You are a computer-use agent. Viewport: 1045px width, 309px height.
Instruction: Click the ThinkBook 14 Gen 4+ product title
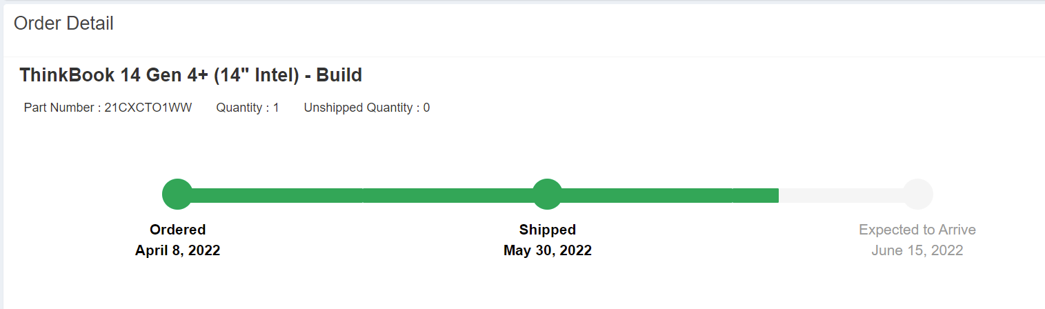[x=191, y=75]
